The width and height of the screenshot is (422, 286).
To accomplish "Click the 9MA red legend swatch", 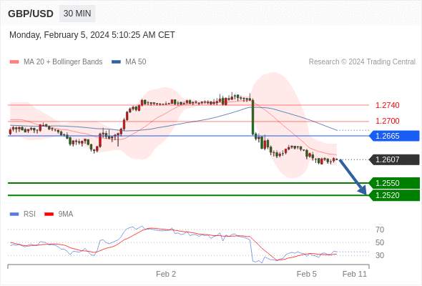I will pos(49,214).
